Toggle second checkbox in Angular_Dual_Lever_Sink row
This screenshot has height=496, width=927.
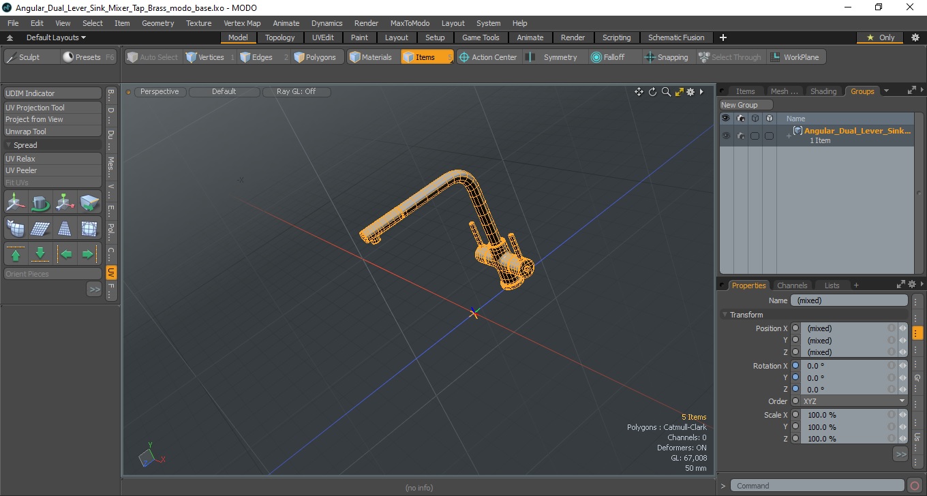click(769, 136)
